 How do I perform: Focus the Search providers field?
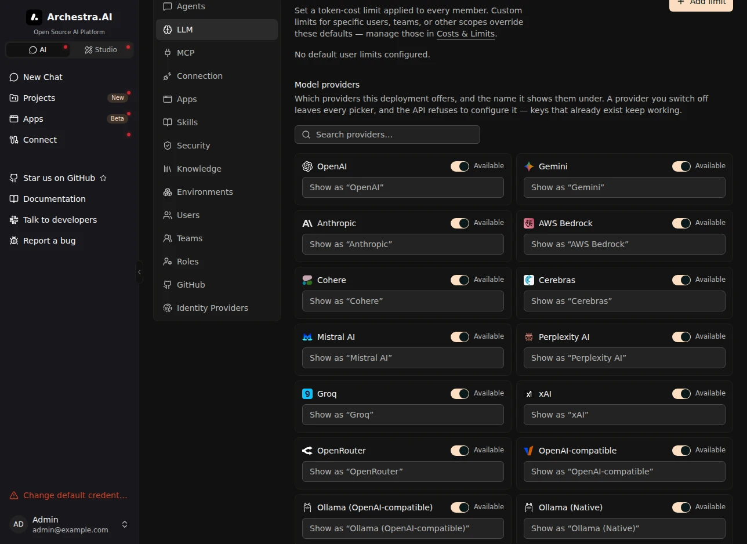click(387, 135)
